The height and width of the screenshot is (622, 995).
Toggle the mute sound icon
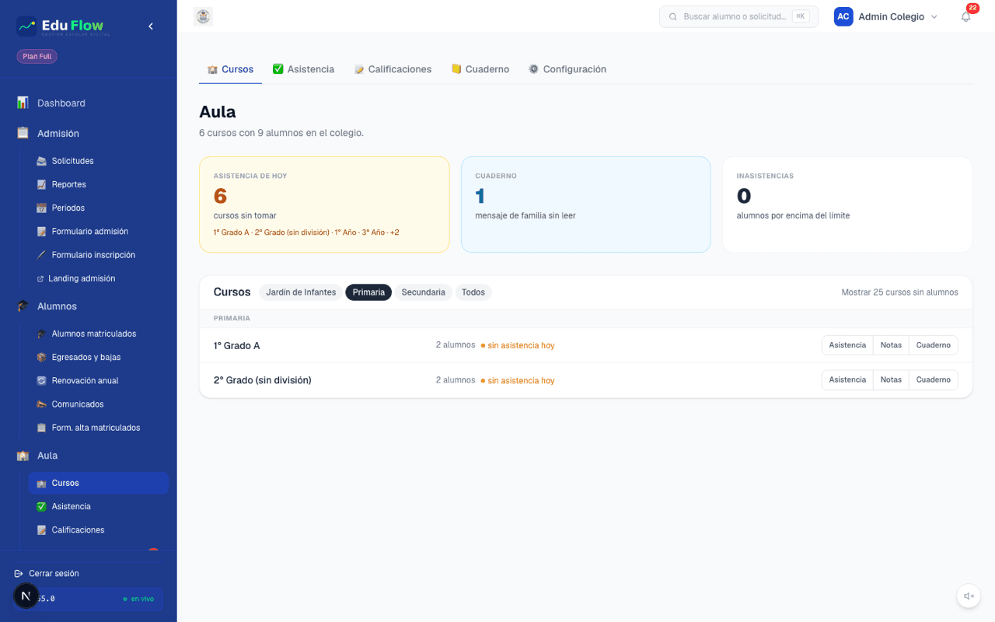[x=969, y=596]
